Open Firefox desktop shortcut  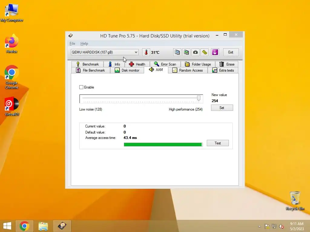pos(12,43)
